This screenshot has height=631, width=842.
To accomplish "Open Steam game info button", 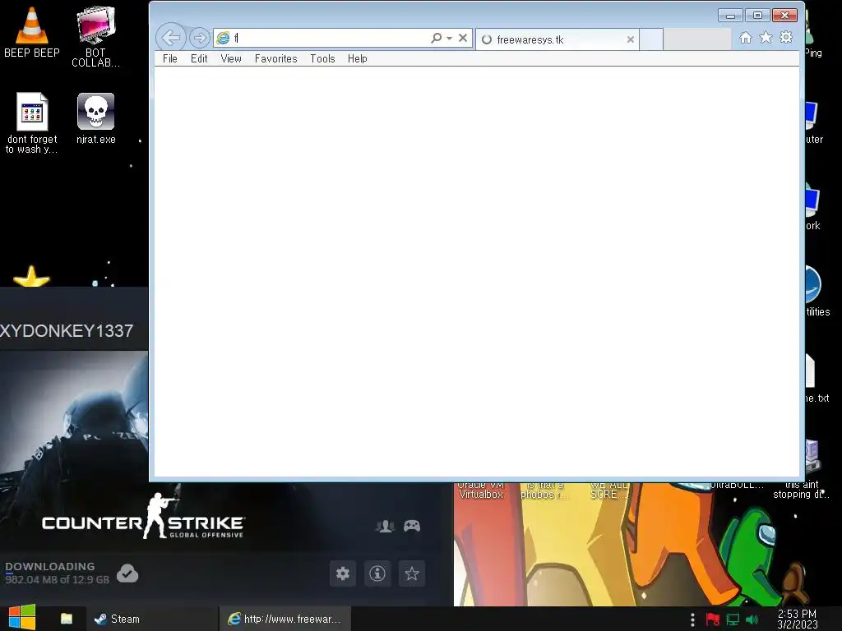I will [377, 573].
